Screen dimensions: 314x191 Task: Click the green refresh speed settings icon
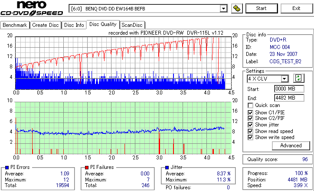298,78
